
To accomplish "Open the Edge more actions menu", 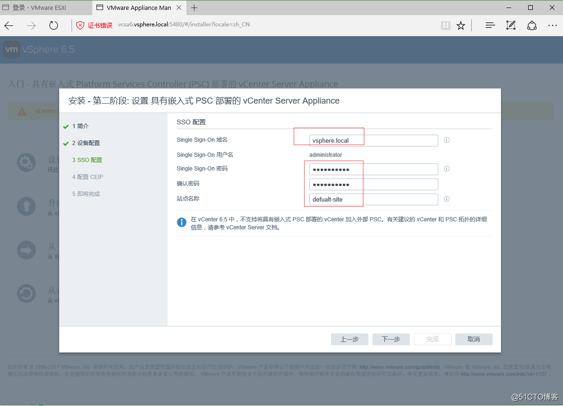I will [553, 25].
